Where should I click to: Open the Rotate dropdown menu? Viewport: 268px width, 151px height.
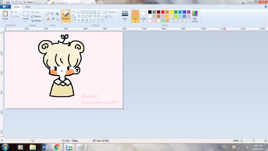pos(37,20)
